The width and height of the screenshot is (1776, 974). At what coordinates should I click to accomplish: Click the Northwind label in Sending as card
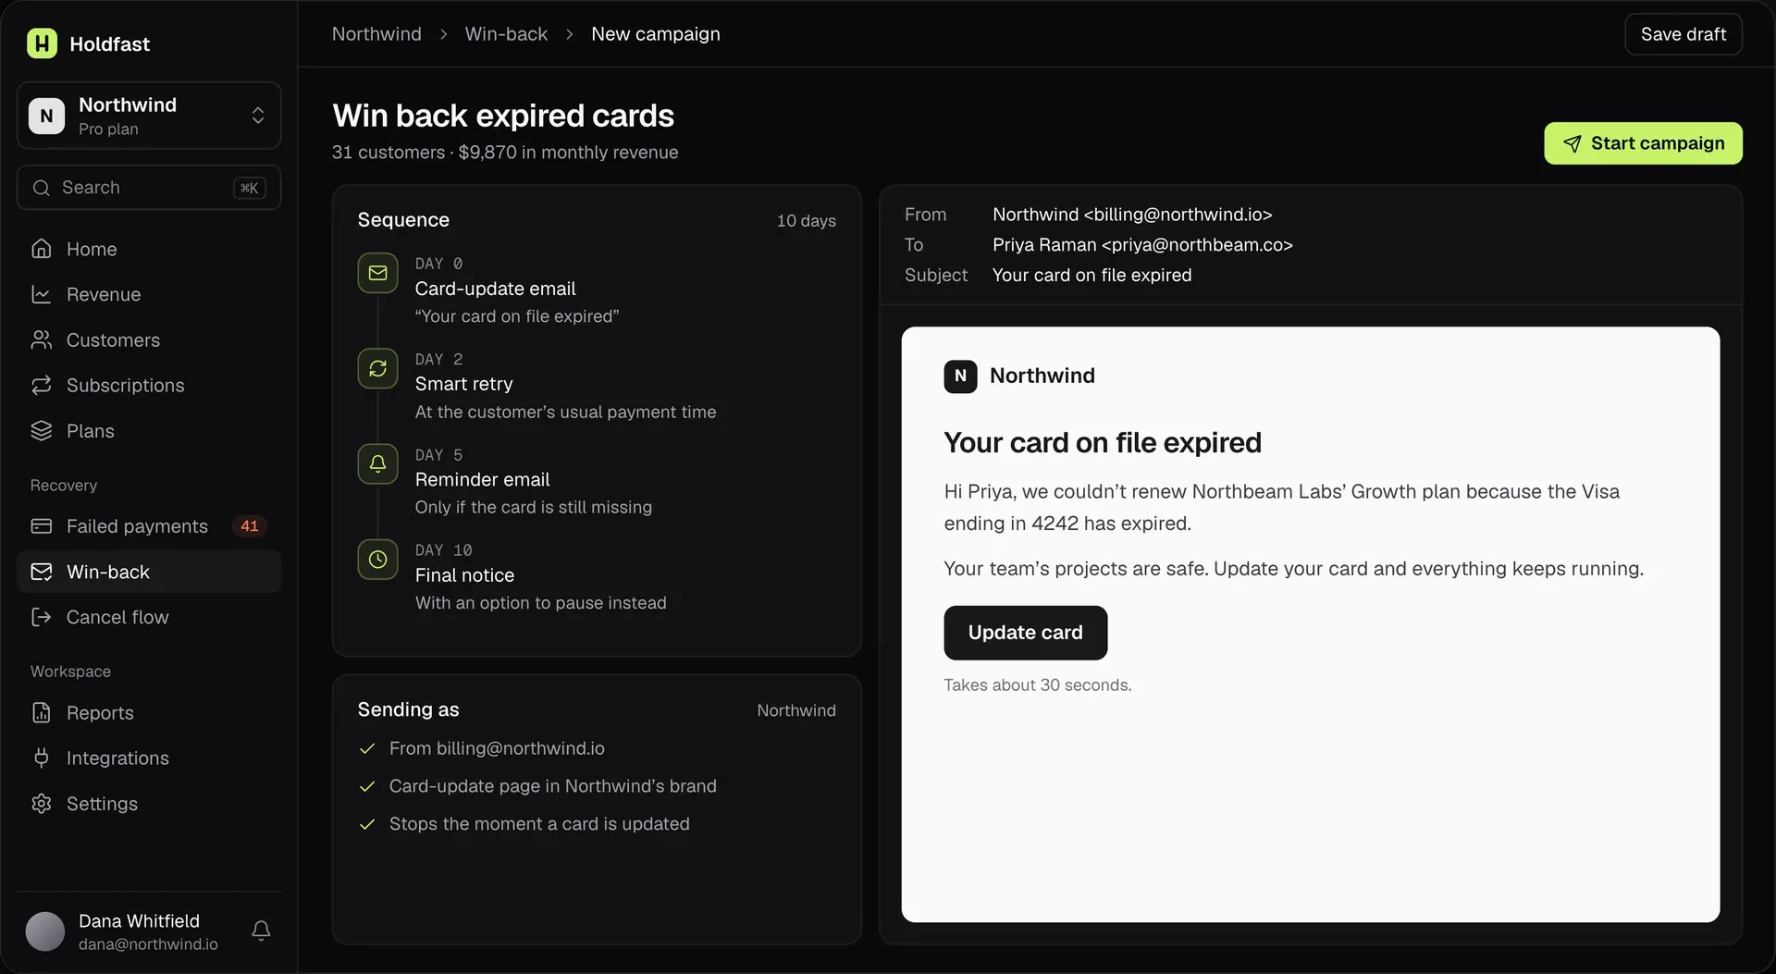[795, 710]
